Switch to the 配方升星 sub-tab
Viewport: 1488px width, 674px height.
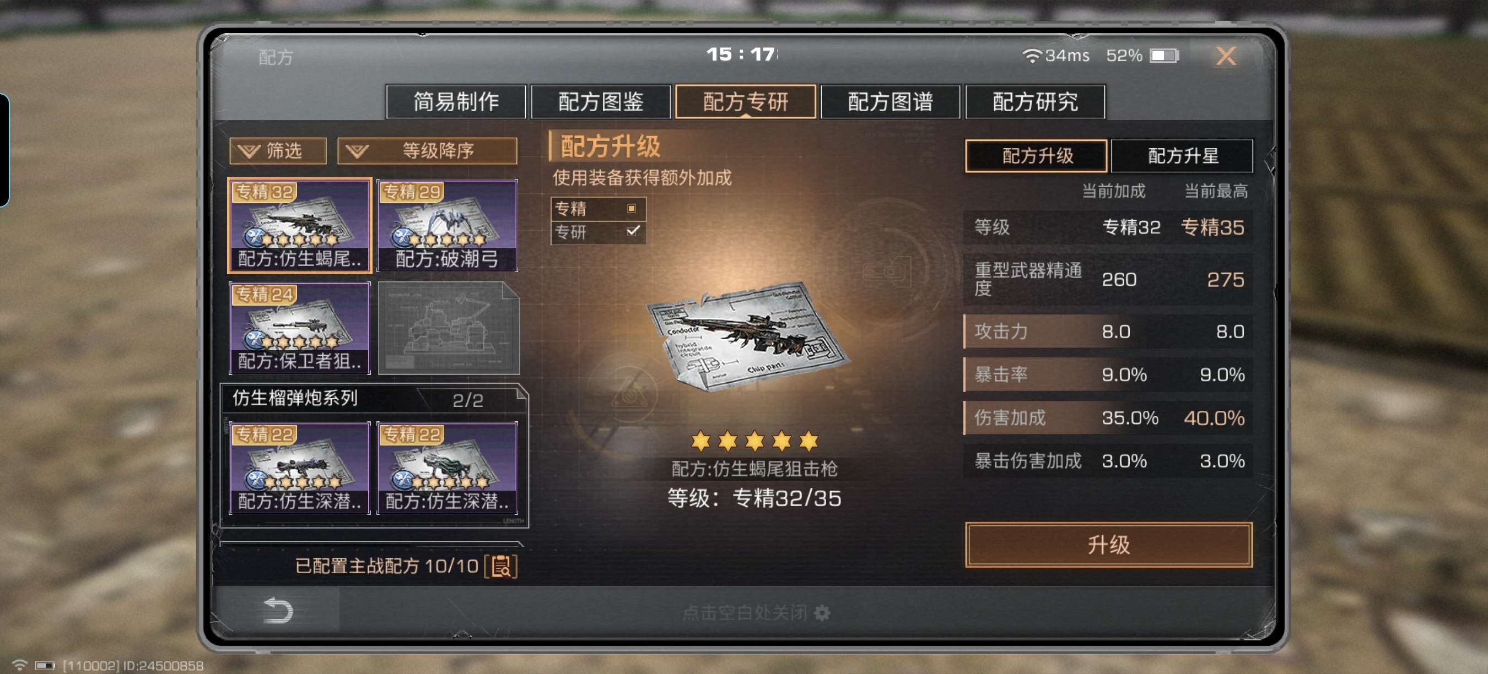coord(1182,156)
